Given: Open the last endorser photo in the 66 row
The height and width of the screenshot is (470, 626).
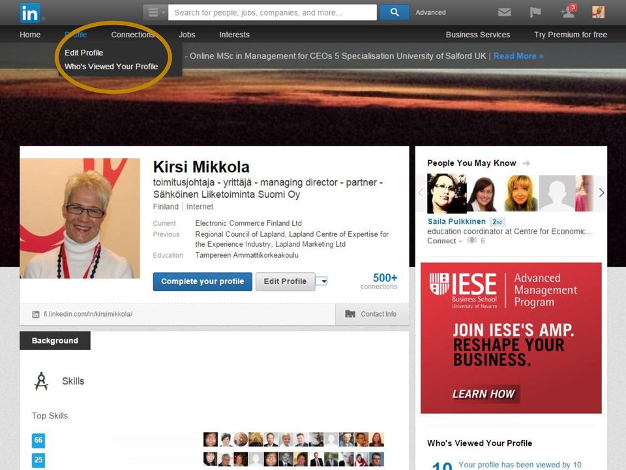Looking at the screenshot, I should tap(376, 439).
